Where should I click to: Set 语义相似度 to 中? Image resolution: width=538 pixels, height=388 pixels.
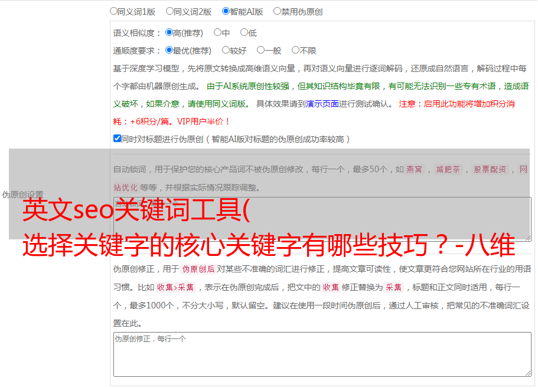coord(217,32)
